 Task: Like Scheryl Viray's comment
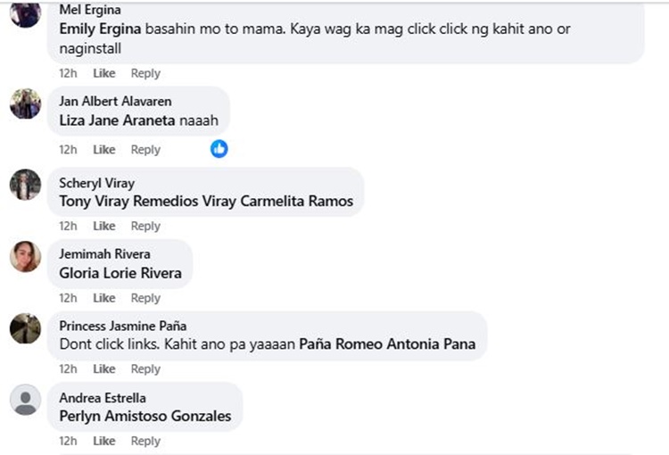(x=104, y=227)
